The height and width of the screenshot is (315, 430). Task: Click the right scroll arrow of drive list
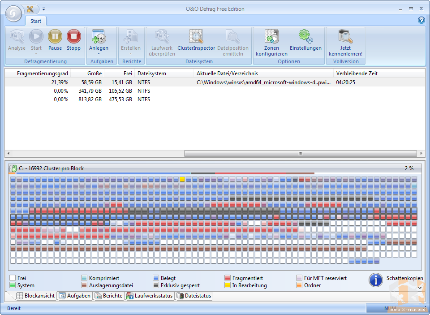(x=421, y=153)
